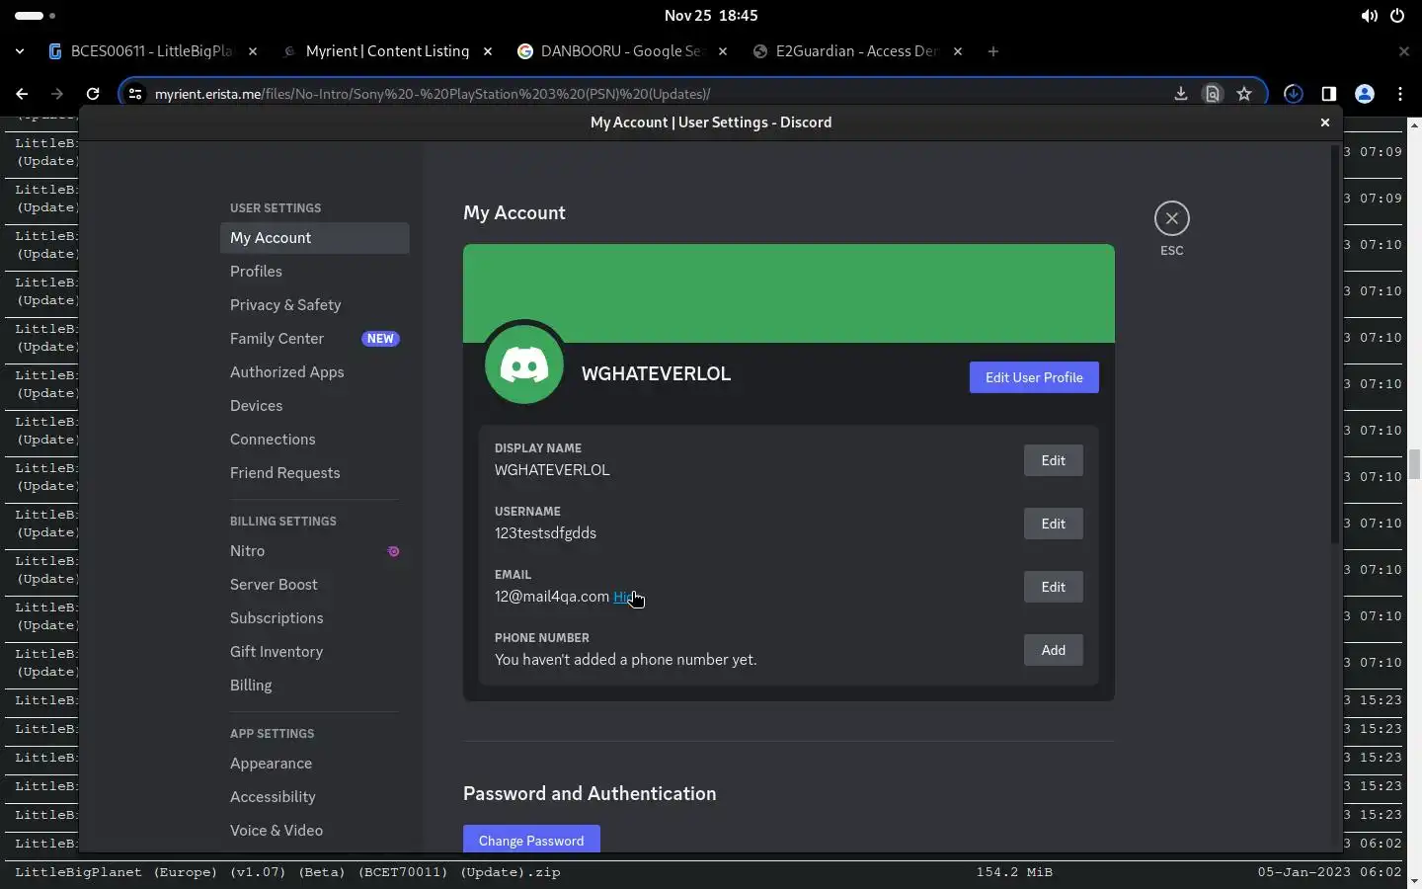Reload the current browser page

[x=93, y=94]
